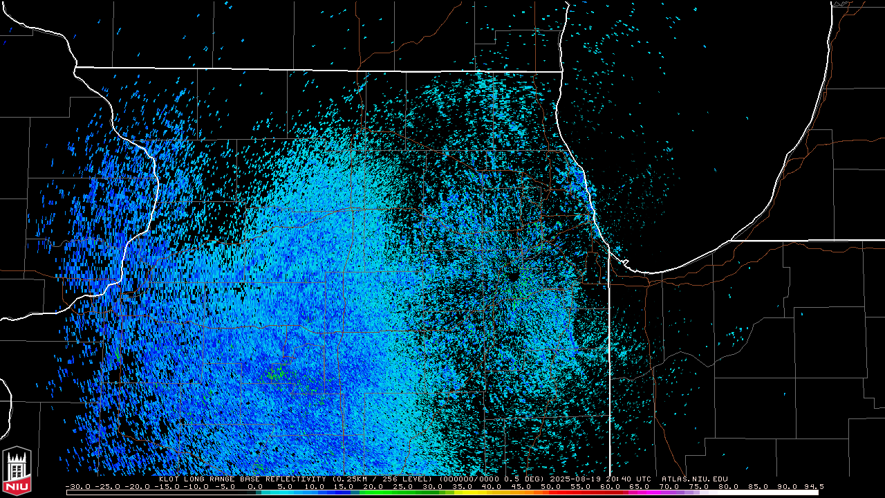Click the 20:40 UTC time text
Image resolution: width=885 pixels, height=498 pixels.
pos(630,479)
